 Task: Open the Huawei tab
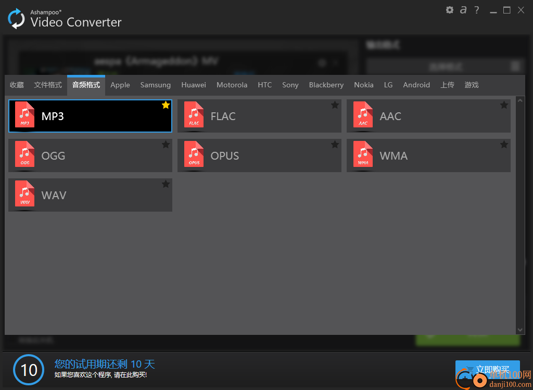(194, 85)
